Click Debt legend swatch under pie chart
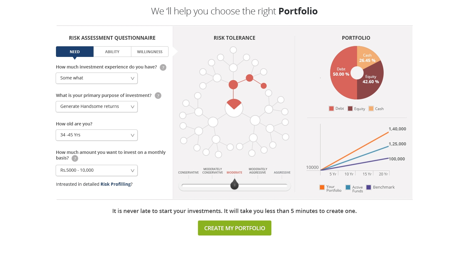Screen dimensions: 469x253 pos(331,109)
